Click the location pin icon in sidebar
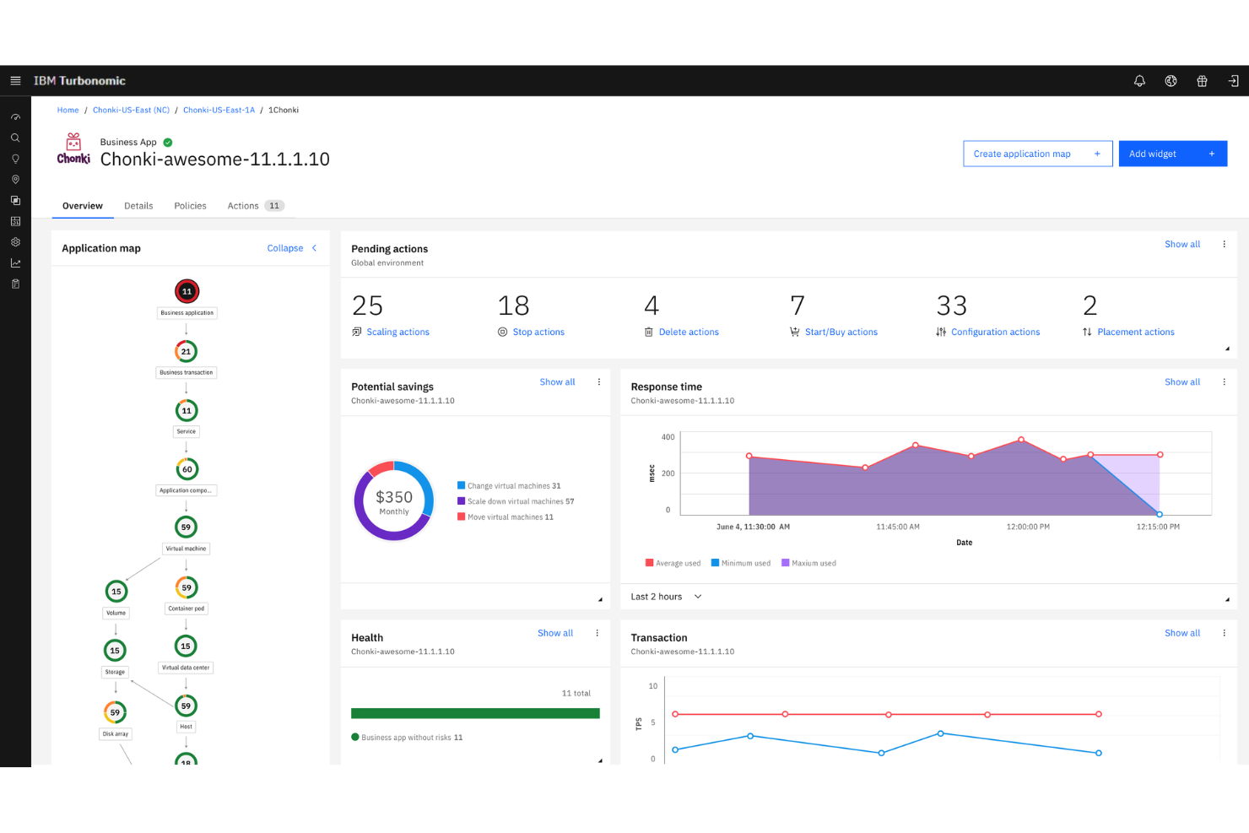This screenshot has width=1249, height=833. [x=15, y=179]
